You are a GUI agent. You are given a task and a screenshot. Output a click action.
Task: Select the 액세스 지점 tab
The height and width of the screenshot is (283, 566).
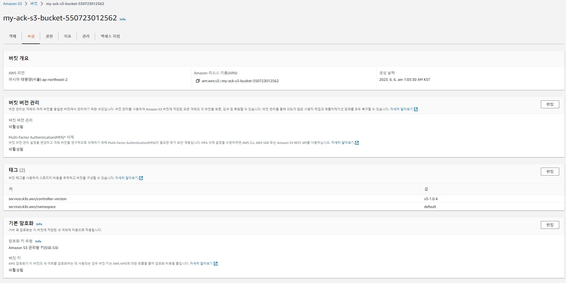coord(110,36)
